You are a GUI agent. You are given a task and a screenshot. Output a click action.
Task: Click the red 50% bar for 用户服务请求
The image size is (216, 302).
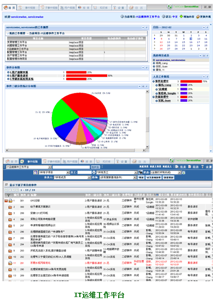pyautogui.click(x=86, y=76)
